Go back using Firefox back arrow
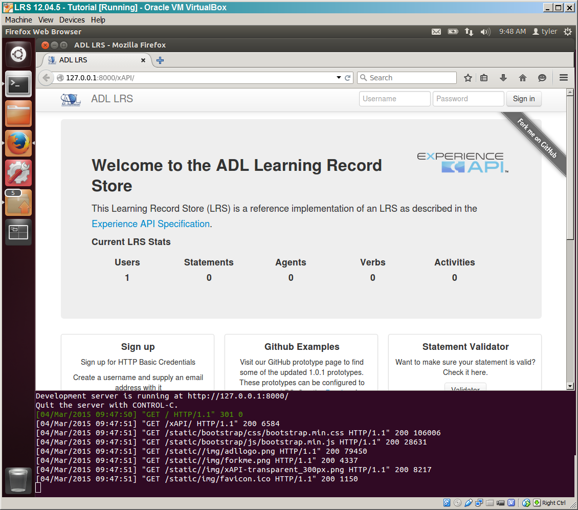This screenshot has height=510, width=578. (46, 78)
